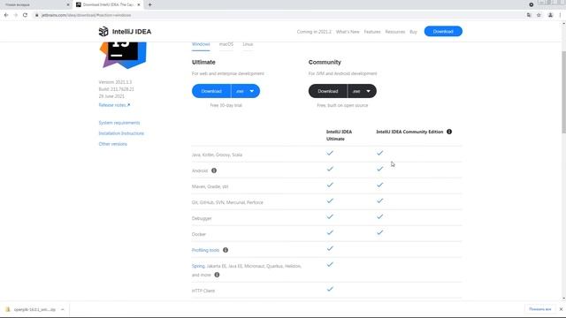The height and width of the screenshot is (318, 566).
Task: Click 'Free 30-day trial' text
Action: [x=226, y=105]
